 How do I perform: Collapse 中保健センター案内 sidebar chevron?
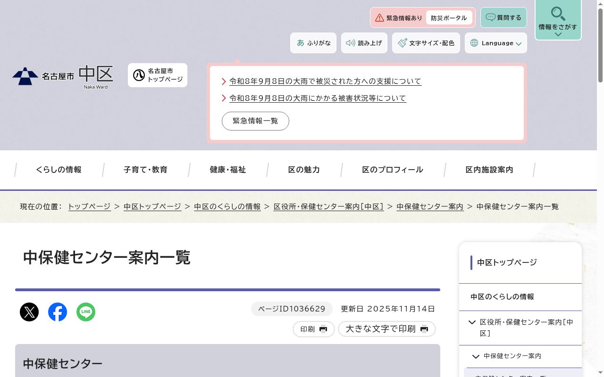coord(476,356)
